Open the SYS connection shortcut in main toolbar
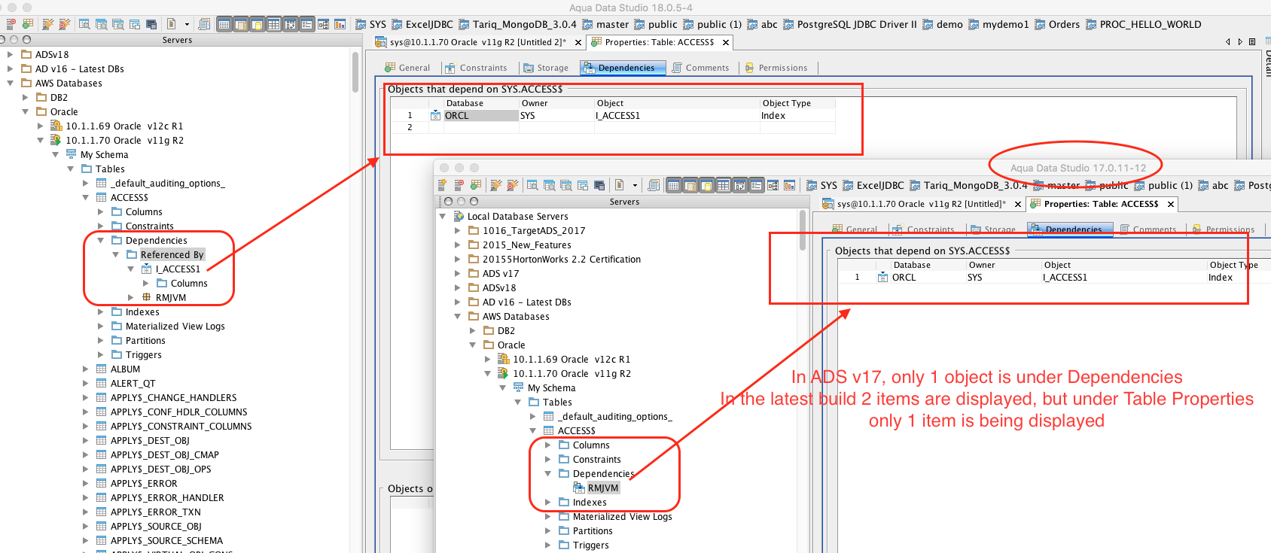Viewport: 1271px width, 553px height. [x=370, y=25]
